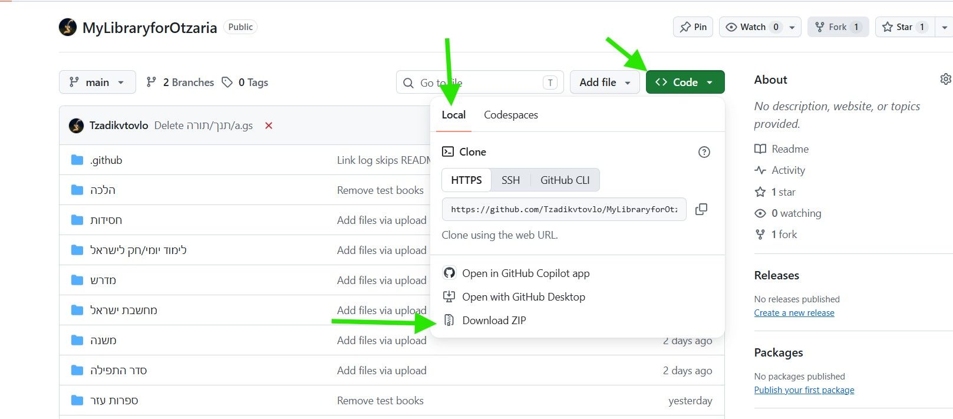The height and width of the screenshot is (419, 953).
Task: Click the repository owner avatar by title
Action: pyautogui.click(x=68, y=27)
